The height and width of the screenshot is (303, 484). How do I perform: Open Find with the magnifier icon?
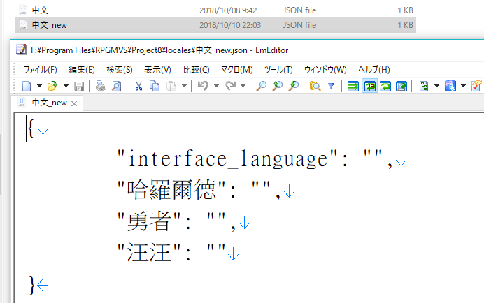point(262,87)
